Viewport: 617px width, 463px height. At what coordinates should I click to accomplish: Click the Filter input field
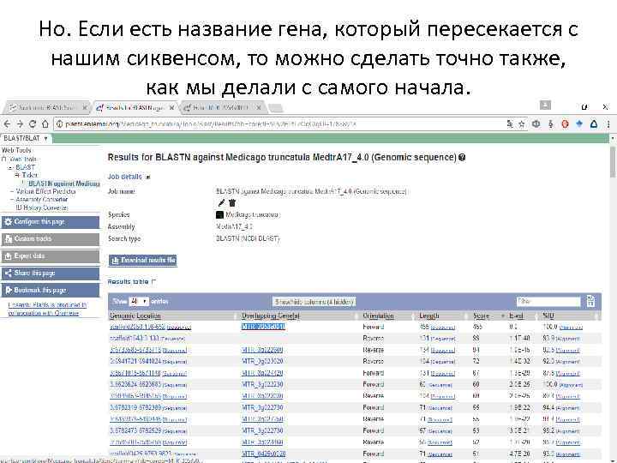[548, 301]
